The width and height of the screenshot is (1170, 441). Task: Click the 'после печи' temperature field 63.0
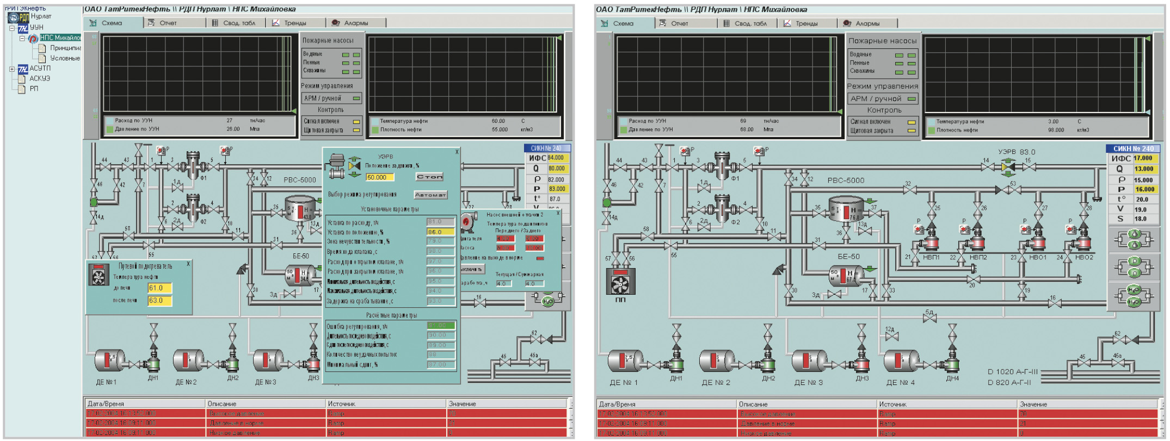tap(160, 300)
